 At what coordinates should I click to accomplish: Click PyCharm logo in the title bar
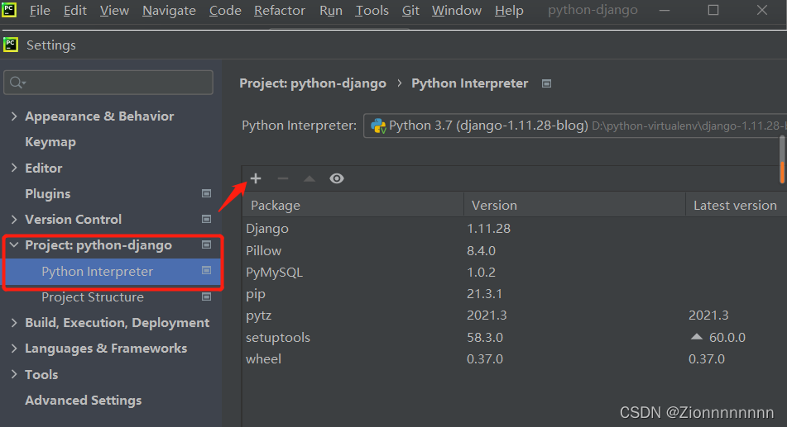coord(9,10)
